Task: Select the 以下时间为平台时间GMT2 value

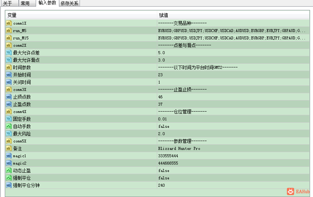Action: coord(198,67)
